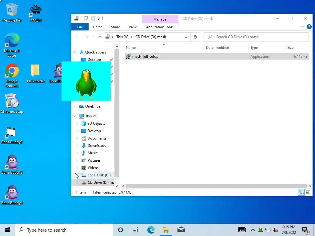Click This PC in address breadcrumb
The width and height of the screenshot is (315, 236).
pos(122,37)
